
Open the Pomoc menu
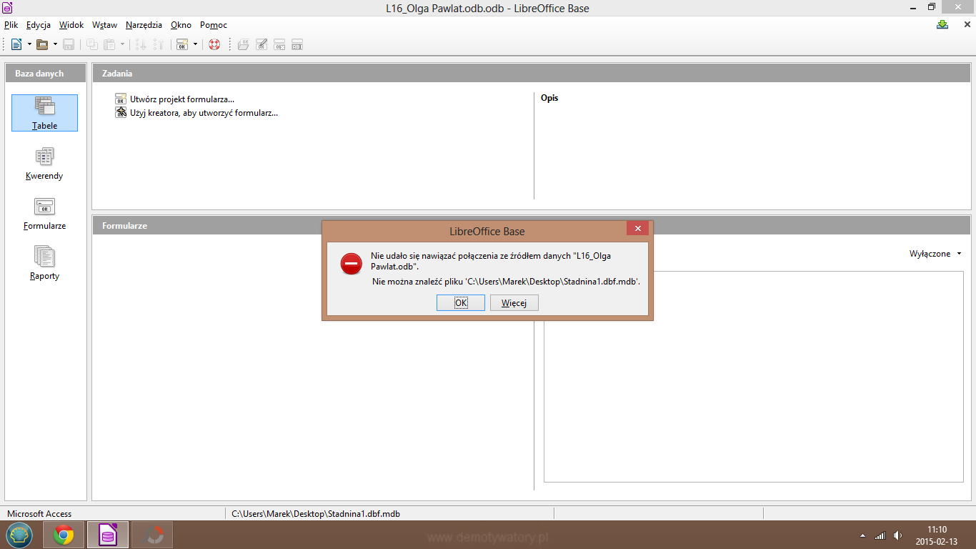[213, 24]
